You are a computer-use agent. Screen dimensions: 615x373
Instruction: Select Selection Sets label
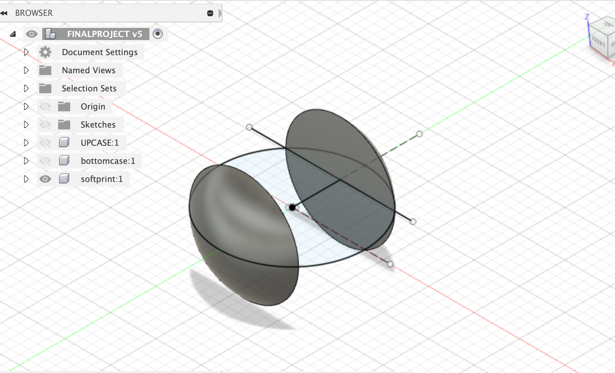tap(89, 88)
